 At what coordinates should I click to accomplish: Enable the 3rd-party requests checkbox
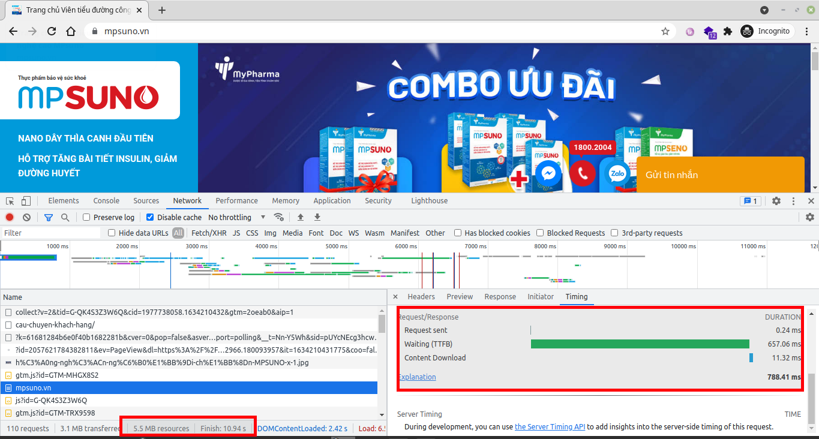click(614, 233)
